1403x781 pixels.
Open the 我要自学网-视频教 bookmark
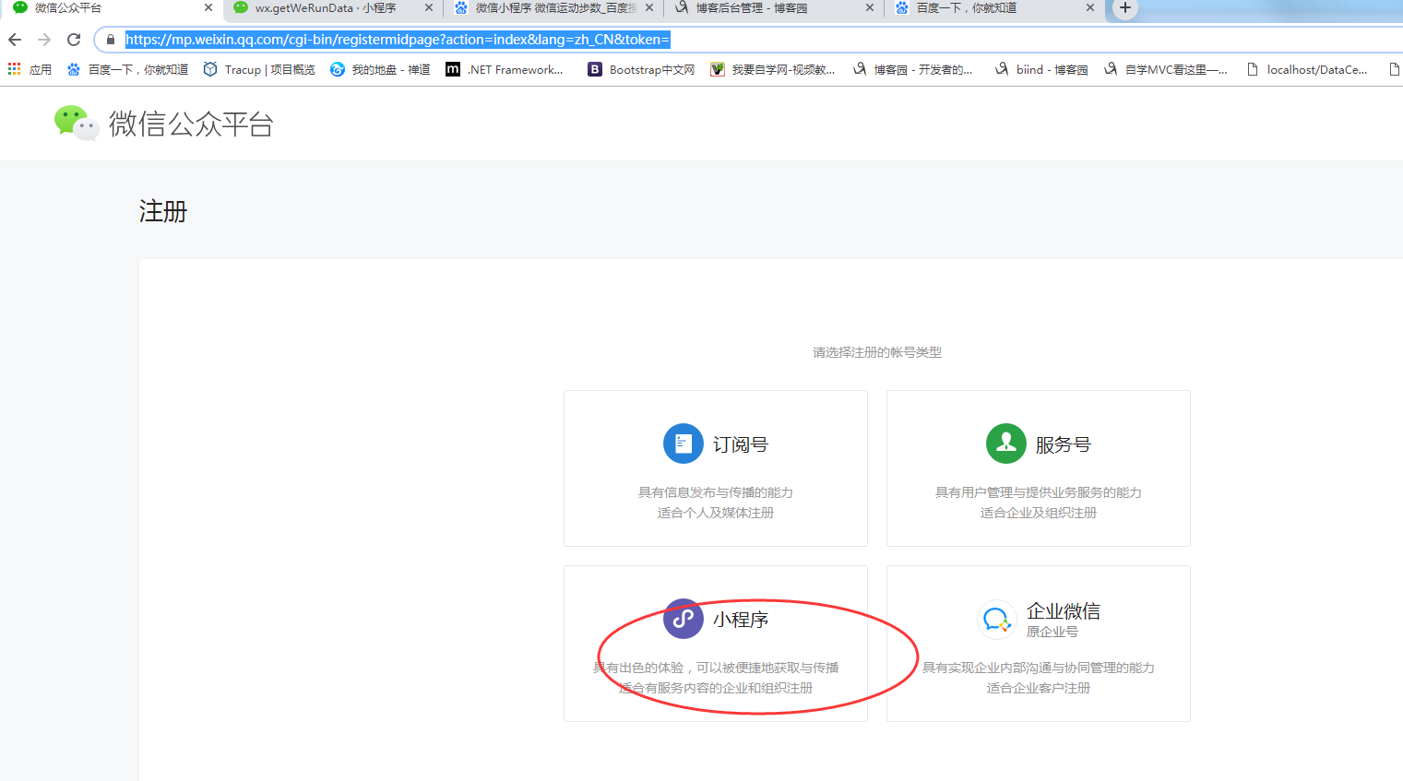773,69
